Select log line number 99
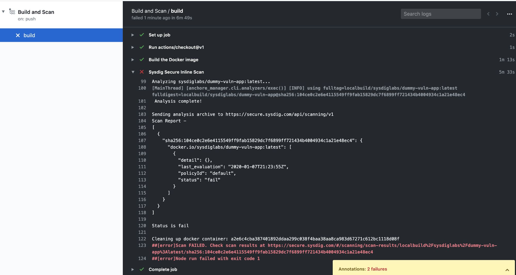Screen dimensions: 516x275 pos(143,82)
